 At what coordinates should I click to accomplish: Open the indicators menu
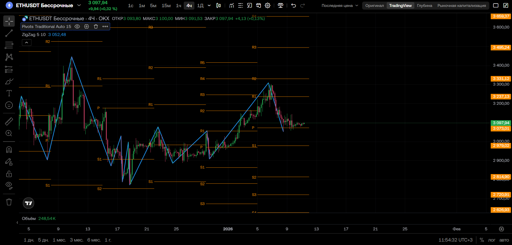point(231,6)
